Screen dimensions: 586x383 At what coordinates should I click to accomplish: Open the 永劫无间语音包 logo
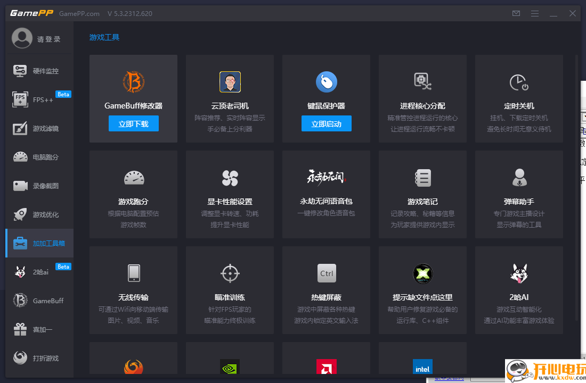326,177
